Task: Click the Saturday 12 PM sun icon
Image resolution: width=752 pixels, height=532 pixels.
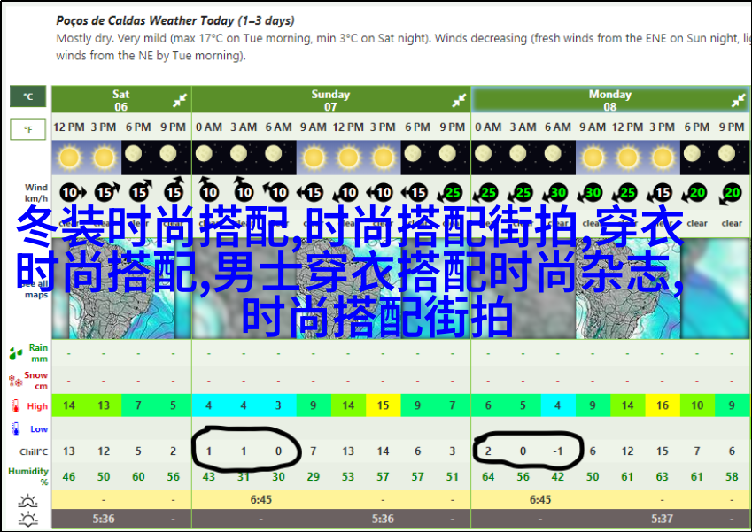Action: pyautogui.click(x=69, y=158)
